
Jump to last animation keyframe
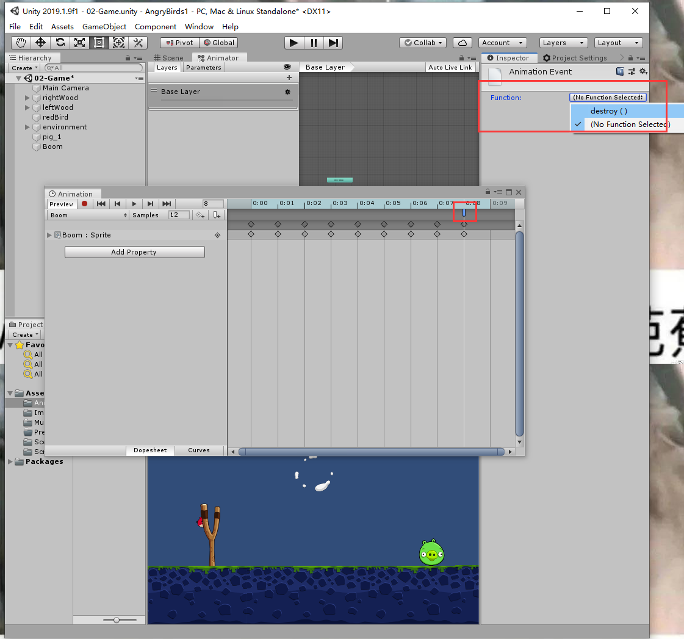(167, 204)
